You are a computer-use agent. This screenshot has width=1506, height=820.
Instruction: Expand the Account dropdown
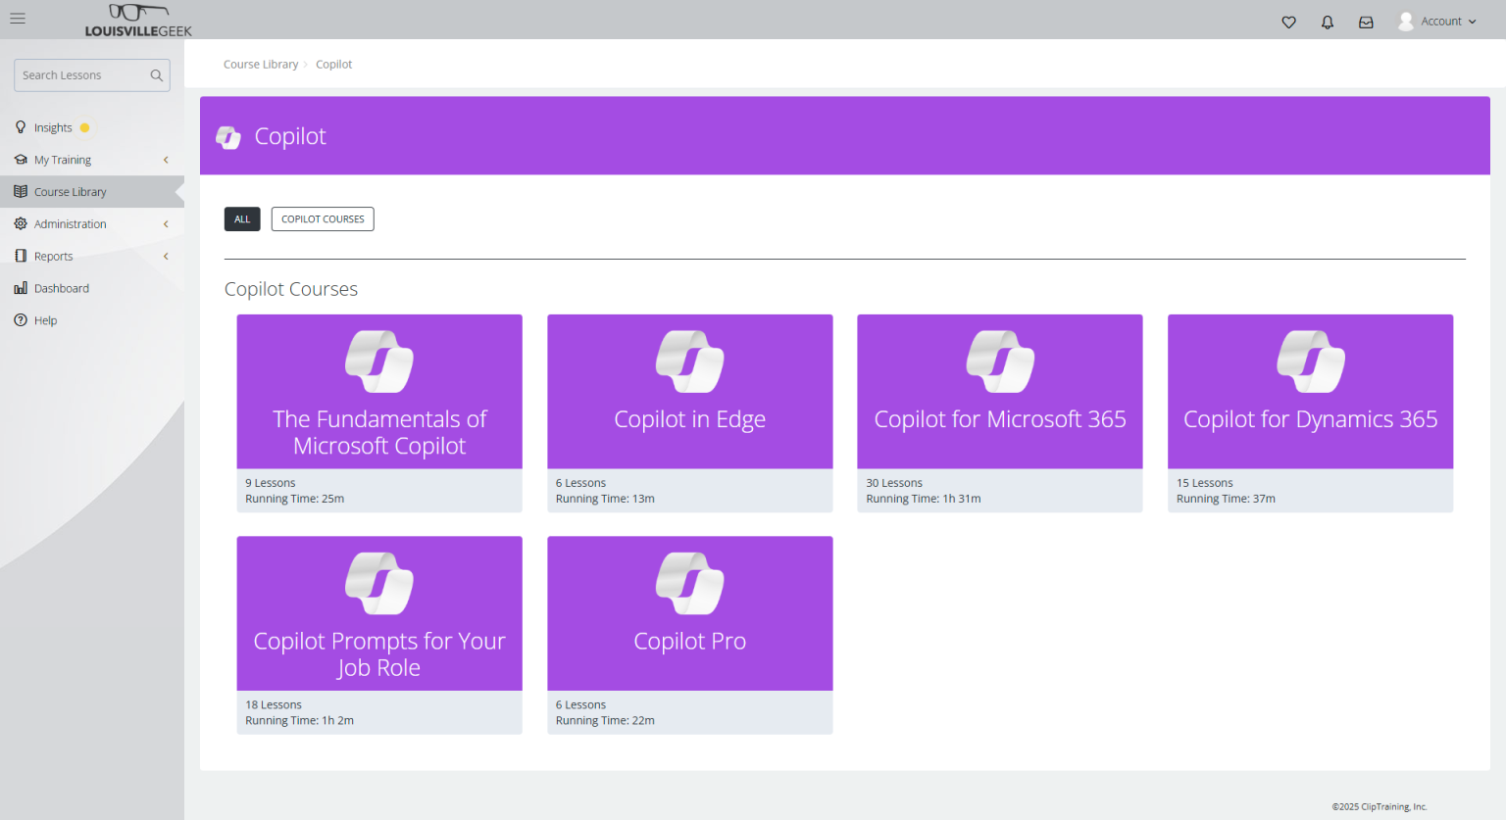1441,21
